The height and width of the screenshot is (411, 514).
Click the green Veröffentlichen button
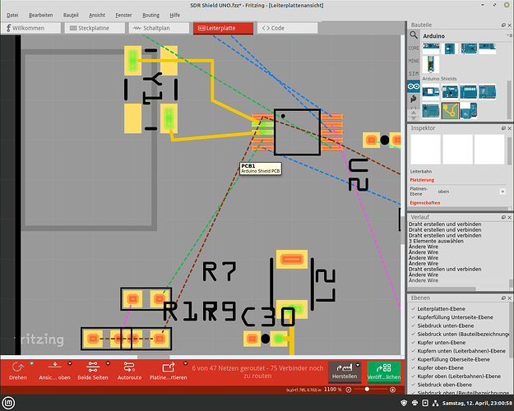384,372
